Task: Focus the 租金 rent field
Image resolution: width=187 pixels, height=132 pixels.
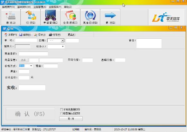Action: 51,66
